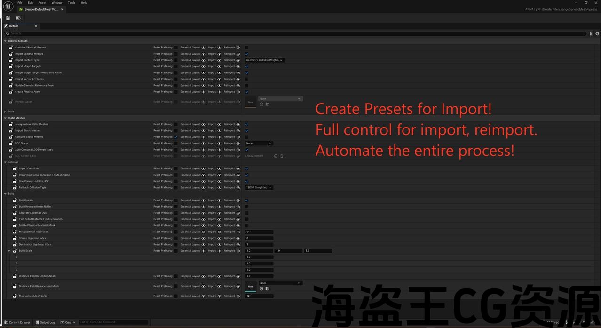This screenshot has width=601, height=328.
Task: Open the Window menu
Action: coord(56,3)
